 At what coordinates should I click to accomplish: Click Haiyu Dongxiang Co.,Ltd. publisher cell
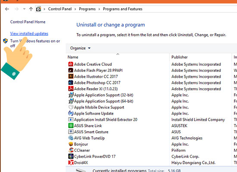(193, 163)
